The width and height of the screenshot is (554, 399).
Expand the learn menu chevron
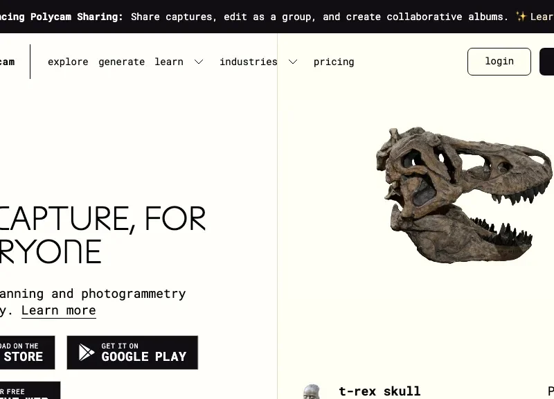pyautogui.click(x=199, y=62)
